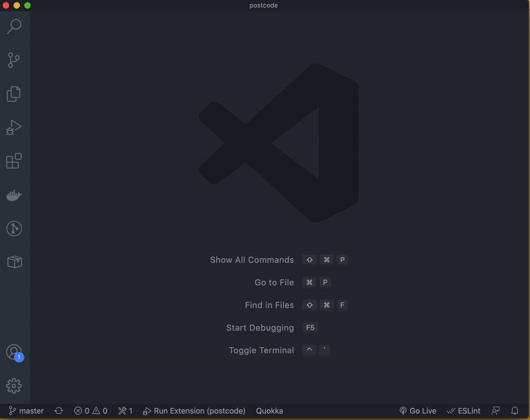Open the Source Control view
Screen dimensions: 530x420
pyautogui.click(x=14, y=60)
